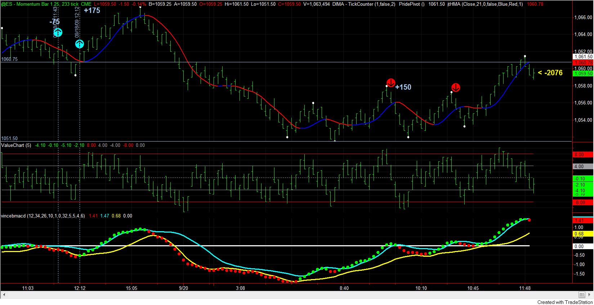Click the 1060.75 horizontal pivot line label
The height and width of the screenshot is (305, 594).
9,59
